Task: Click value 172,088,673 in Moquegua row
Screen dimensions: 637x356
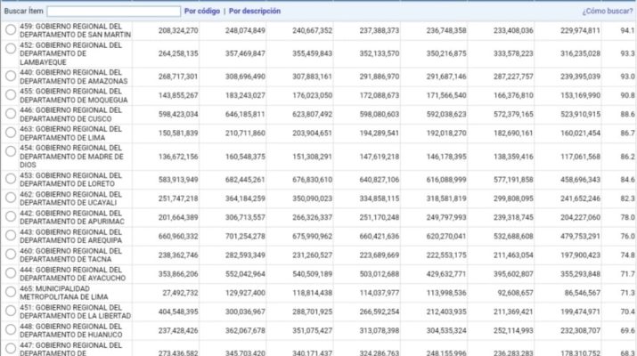Action: [380, 95]
